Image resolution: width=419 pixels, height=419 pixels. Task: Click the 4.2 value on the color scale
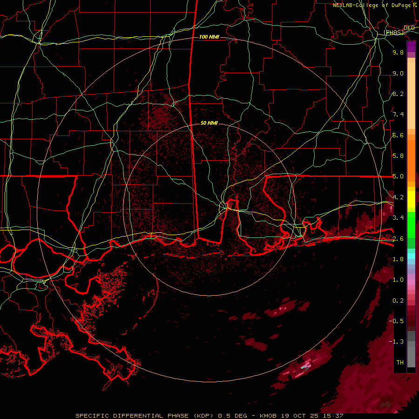[398, 197]
